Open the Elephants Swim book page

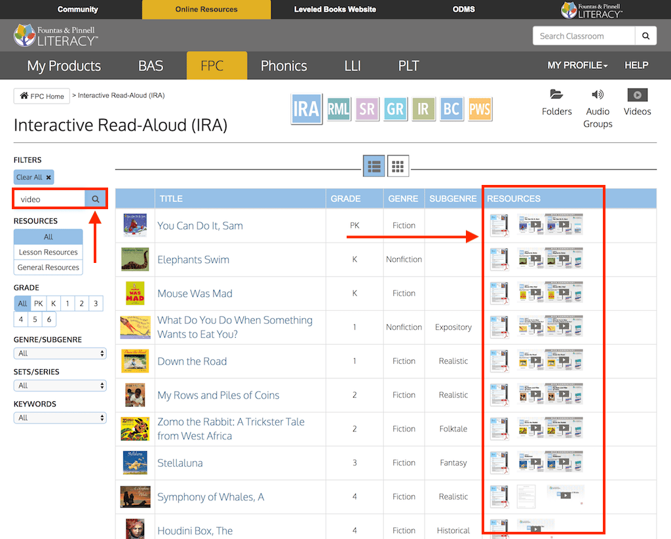click(193, 259)
